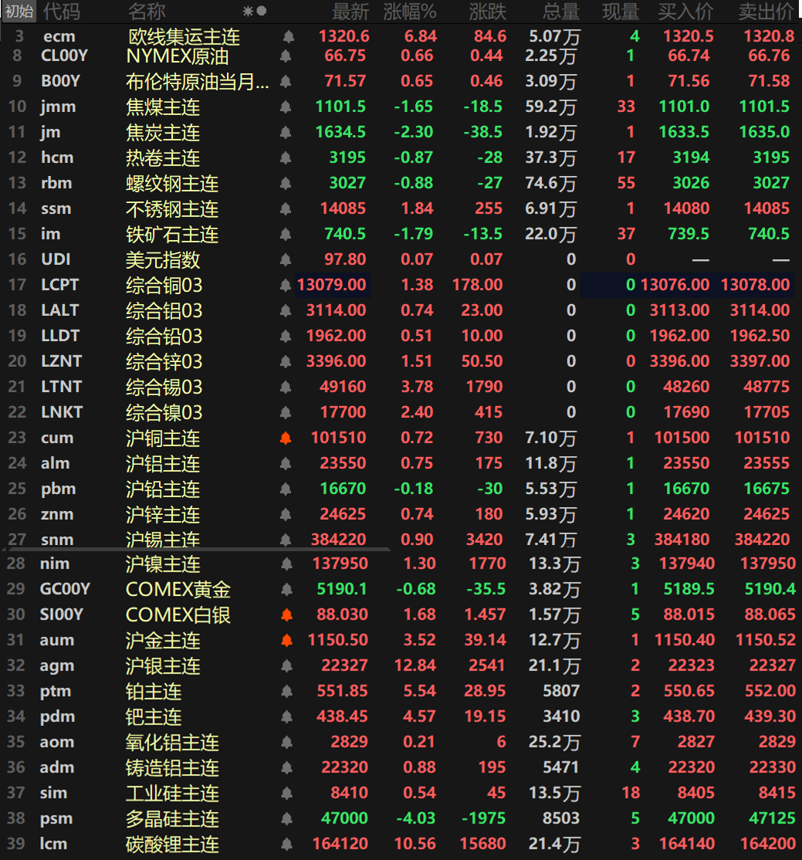Viewport: 802px width, 860px height.
Task: Click the alert bell for 铁矿石主连
Action: pos(286,234)
